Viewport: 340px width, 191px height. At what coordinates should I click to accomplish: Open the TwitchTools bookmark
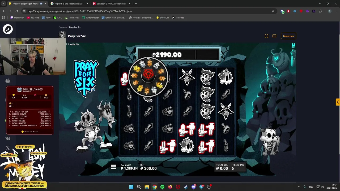72,18
